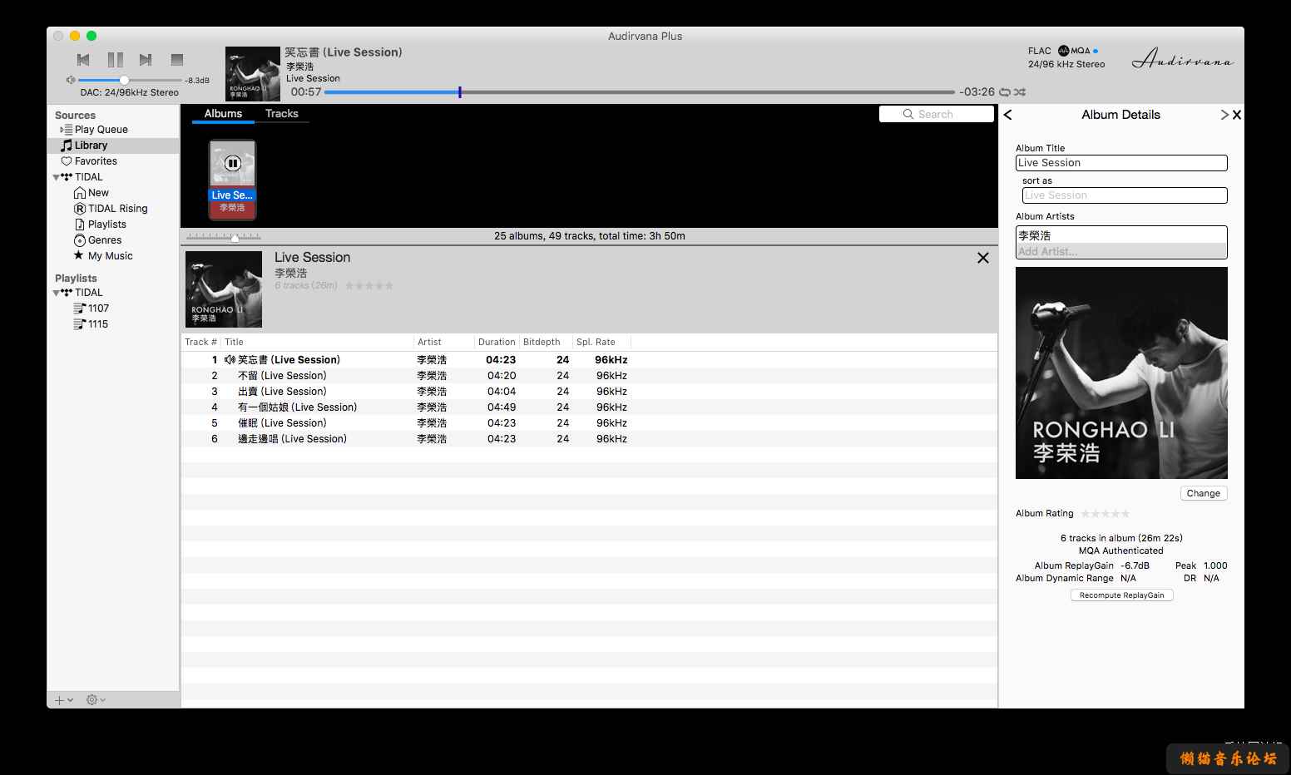The width and height of the screenshot is (1291, 775).
Task: Click Add Artist field
Action: click(1121, 251)
